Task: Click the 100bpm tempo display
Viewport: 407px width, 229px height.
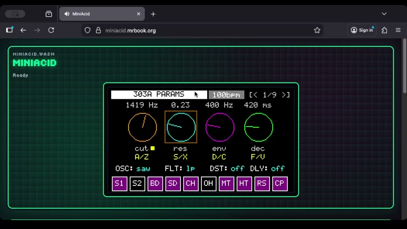Action: point(226,95)
